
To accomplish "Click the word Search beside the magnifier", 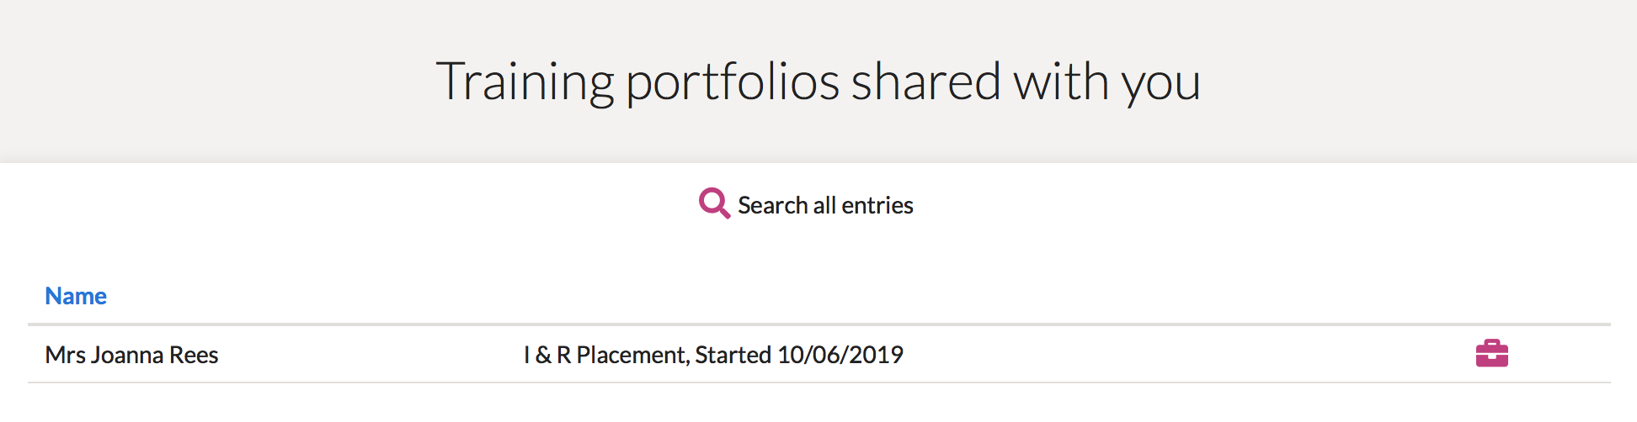I will (772, 205).
